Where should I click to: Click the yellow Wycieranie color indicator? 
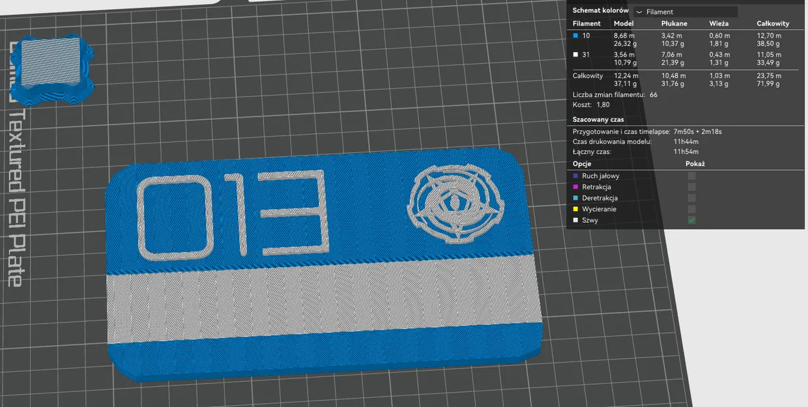click(575, 208)
